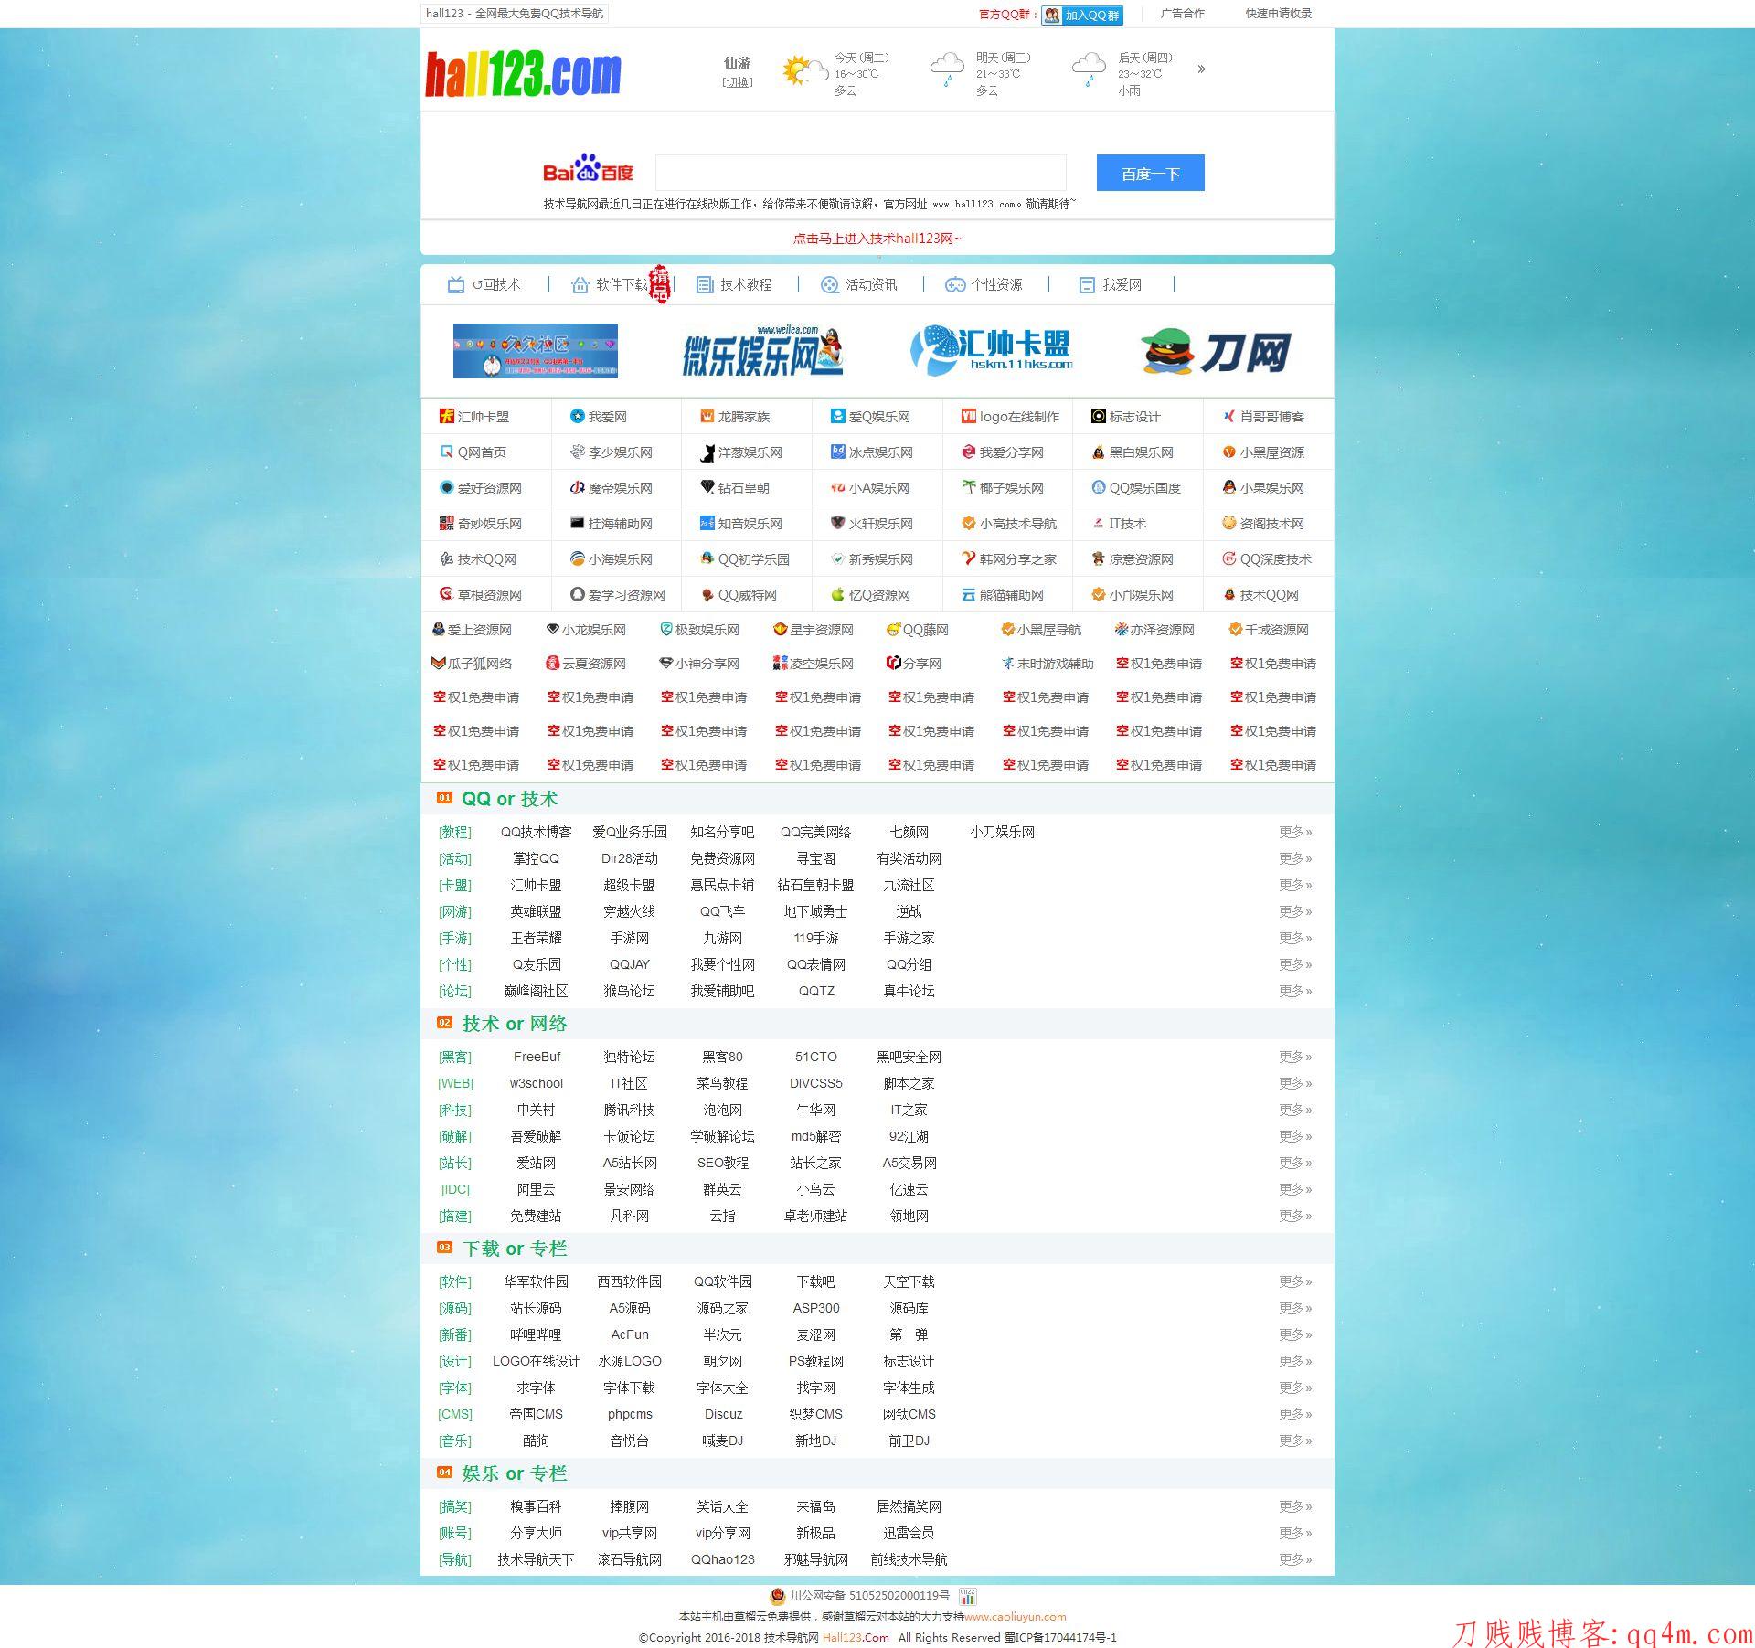
Task: Open the 吾爱破解 link
Action: pos(536,1137)
